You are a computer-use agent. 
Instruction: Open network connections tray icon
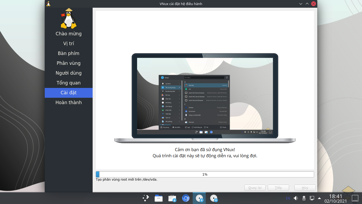(312, 198)
